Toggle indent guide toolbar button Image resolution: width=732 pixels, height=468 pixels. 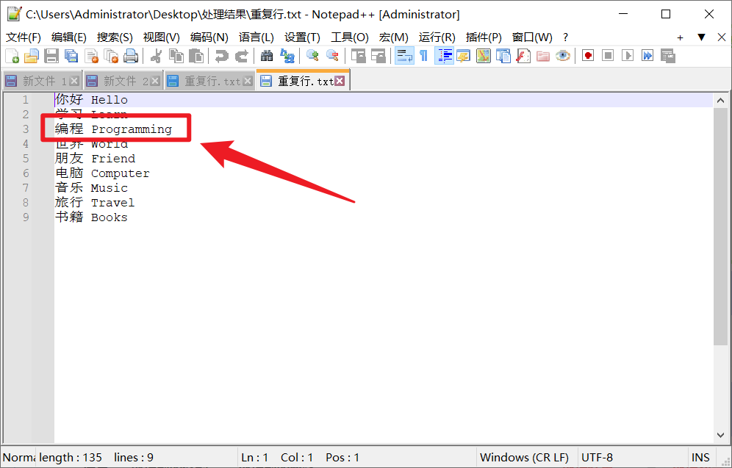coord(444,56)
